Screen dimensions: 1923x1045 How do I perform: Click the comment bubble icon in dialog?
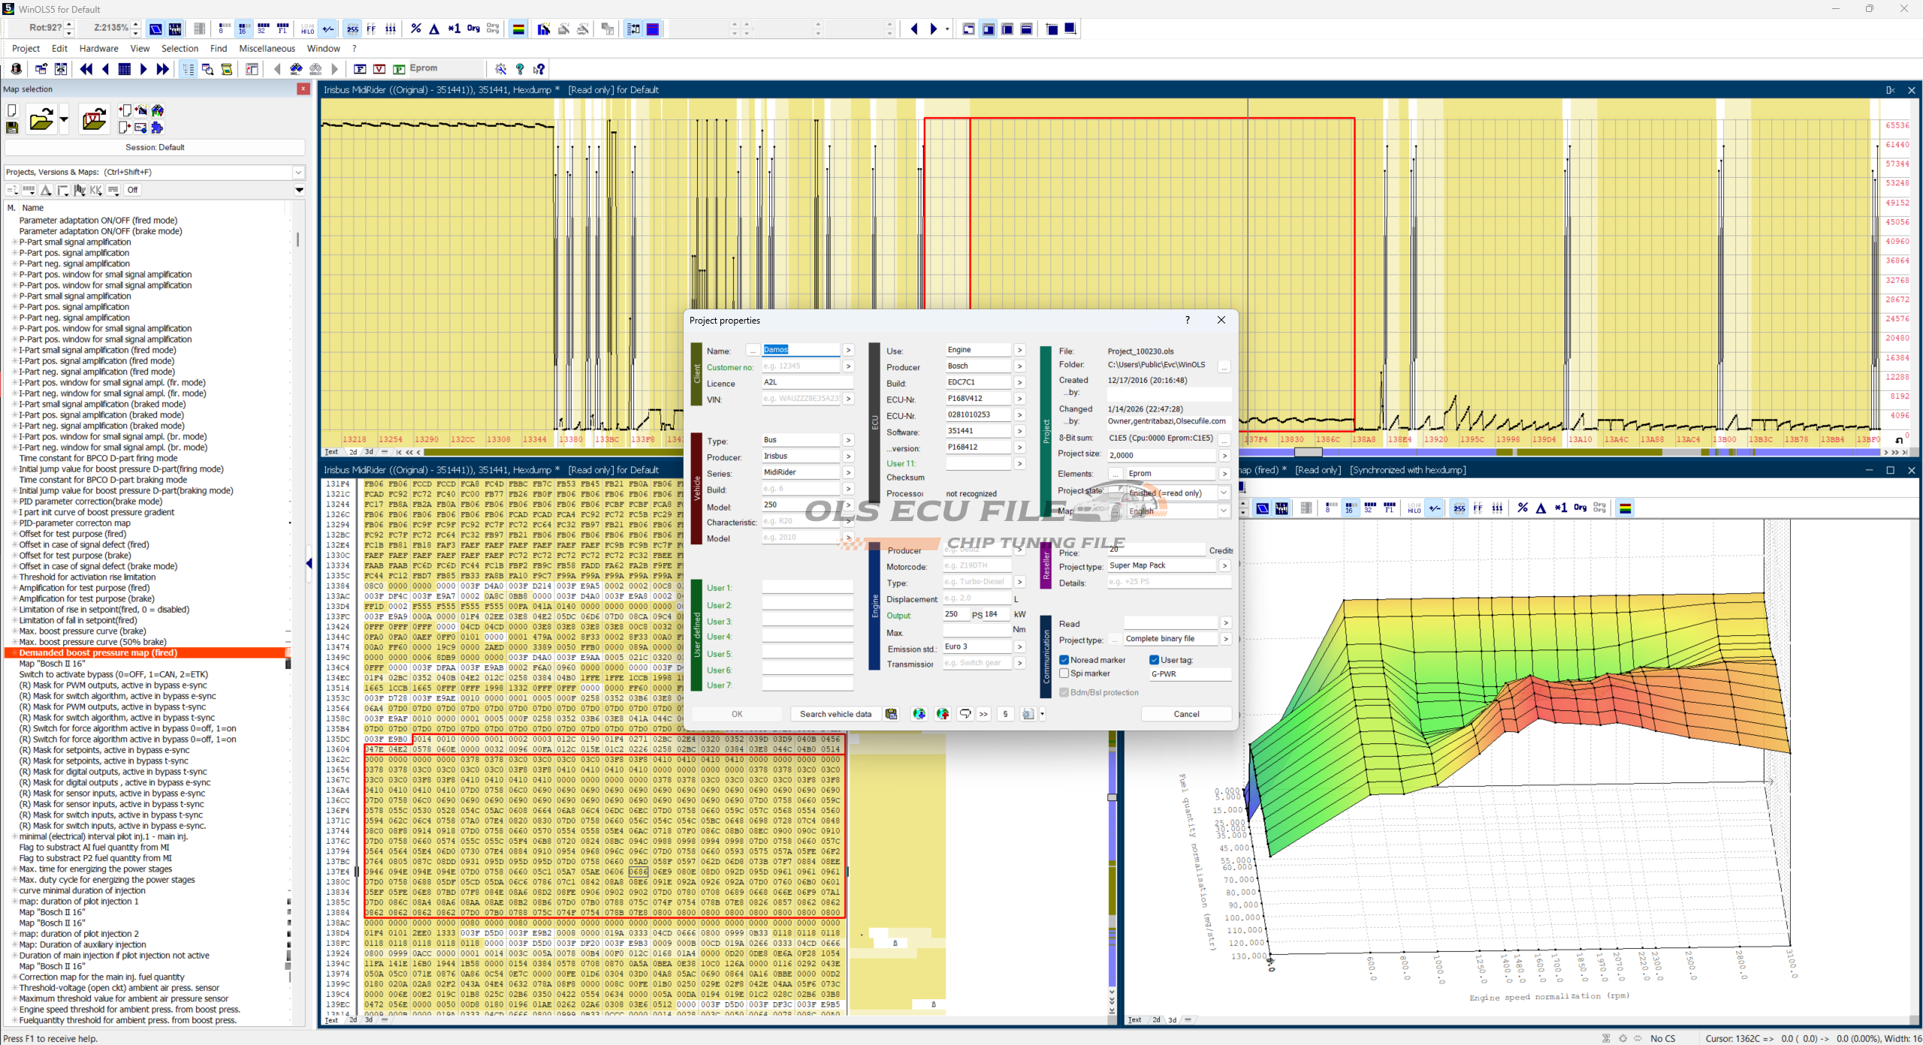965,714
